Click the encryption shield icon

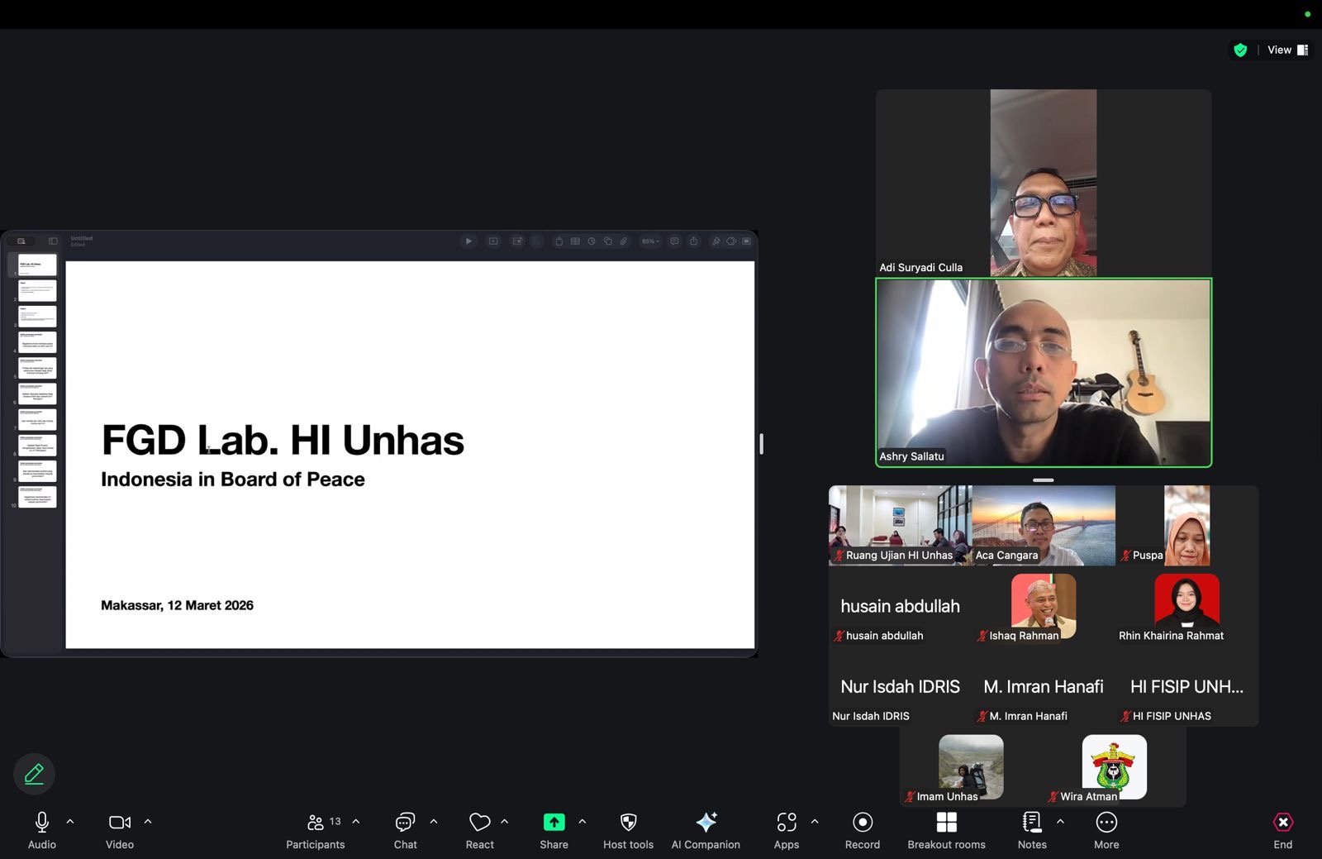[x=1240, y=50]
